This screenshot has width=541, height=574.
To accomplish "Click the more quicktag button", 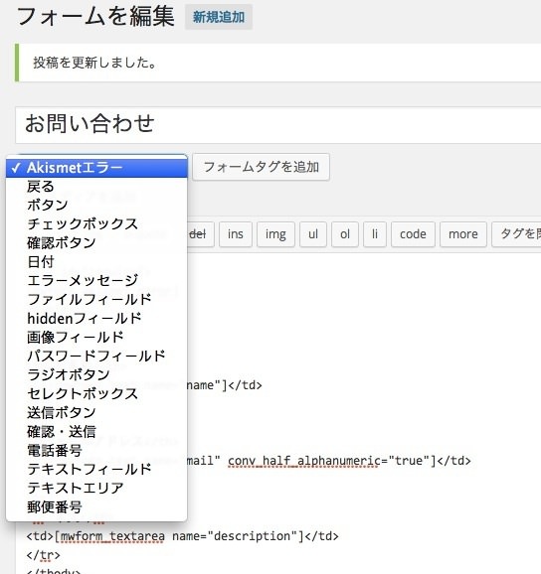I will click(x=463, y=234).
